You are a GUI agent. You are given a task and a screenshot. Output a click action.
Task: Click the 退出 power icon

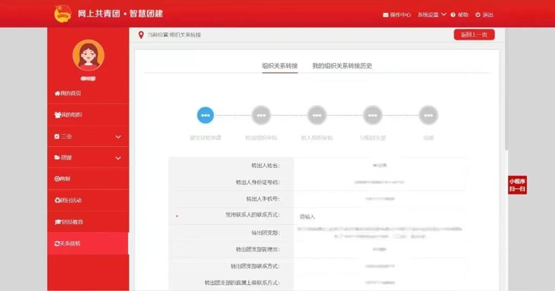coord(478,15)
